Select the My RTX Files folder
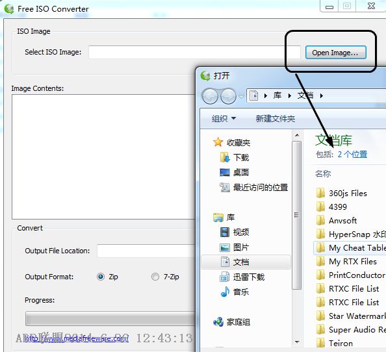The height and width of the screenshot is (352, 386). 346,261
